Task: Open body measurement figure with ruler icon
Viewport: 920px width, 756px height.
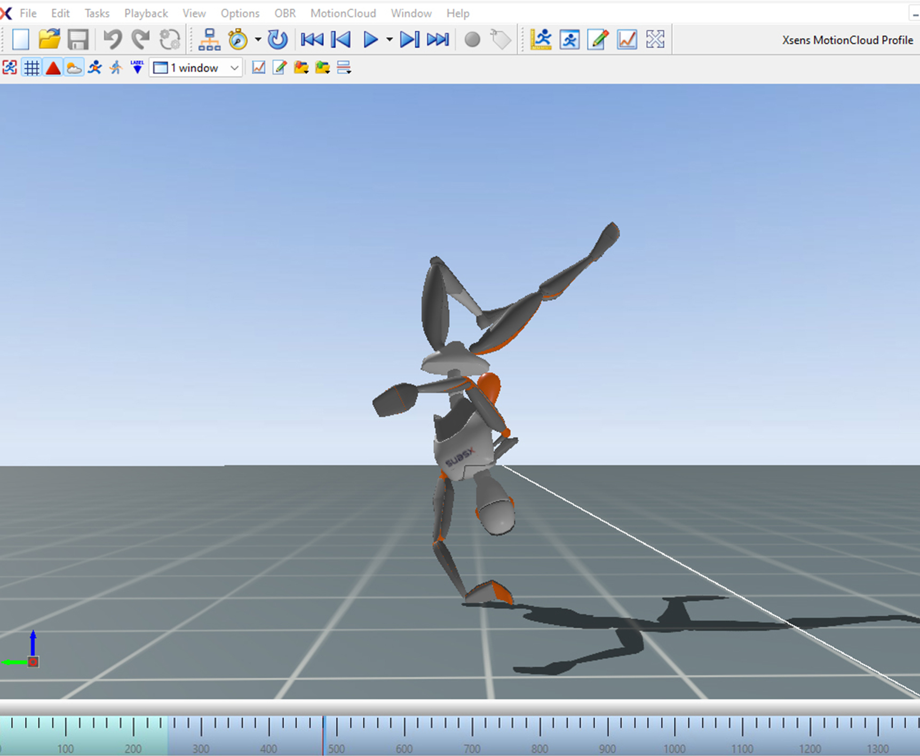Action: [541, 39]
